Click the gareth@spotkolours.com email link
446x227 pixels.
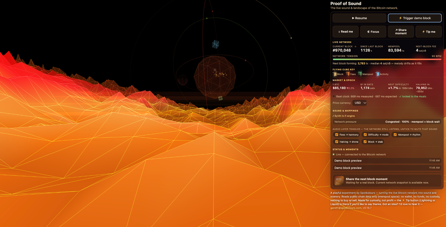(345, 208)
